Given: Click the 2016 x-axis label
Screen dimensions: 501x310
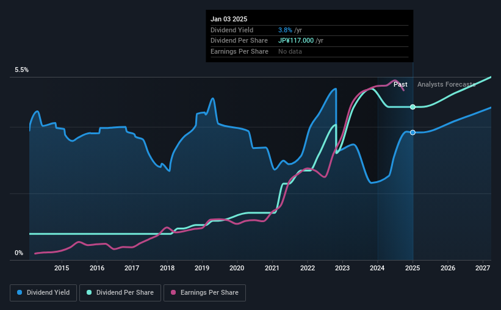Looking at the screenshot, I should (x=97, y=268).
